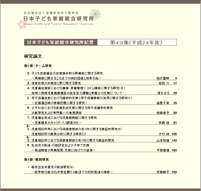The image size is (201, 191).
Task: Click the green flower logo icon
Action: [x=95, y=14]
